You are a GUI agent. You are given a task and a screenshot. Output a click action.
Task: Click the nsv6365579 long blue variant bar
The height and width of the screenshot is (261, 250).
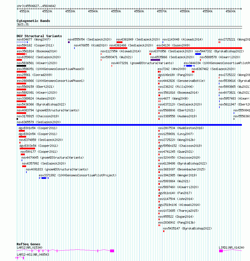(x=129, y=125)
